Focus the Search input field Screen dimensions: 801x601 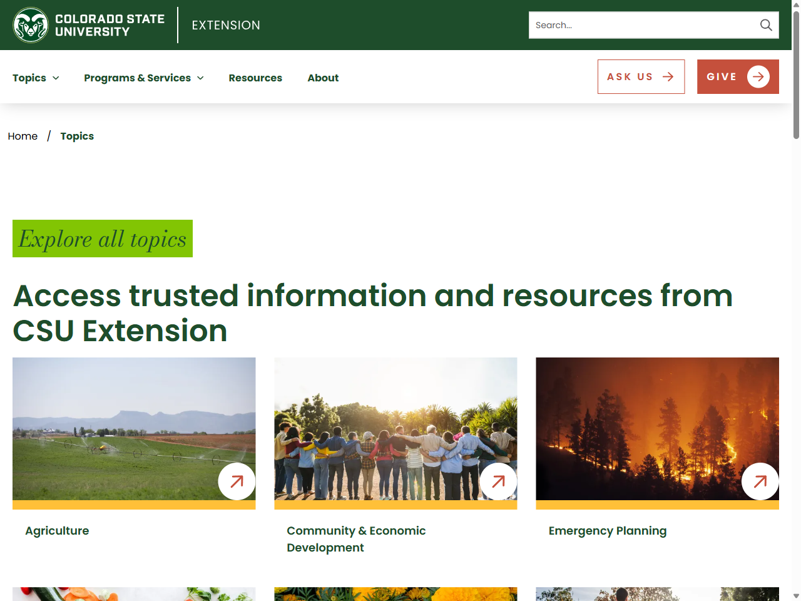coord(641,25)
